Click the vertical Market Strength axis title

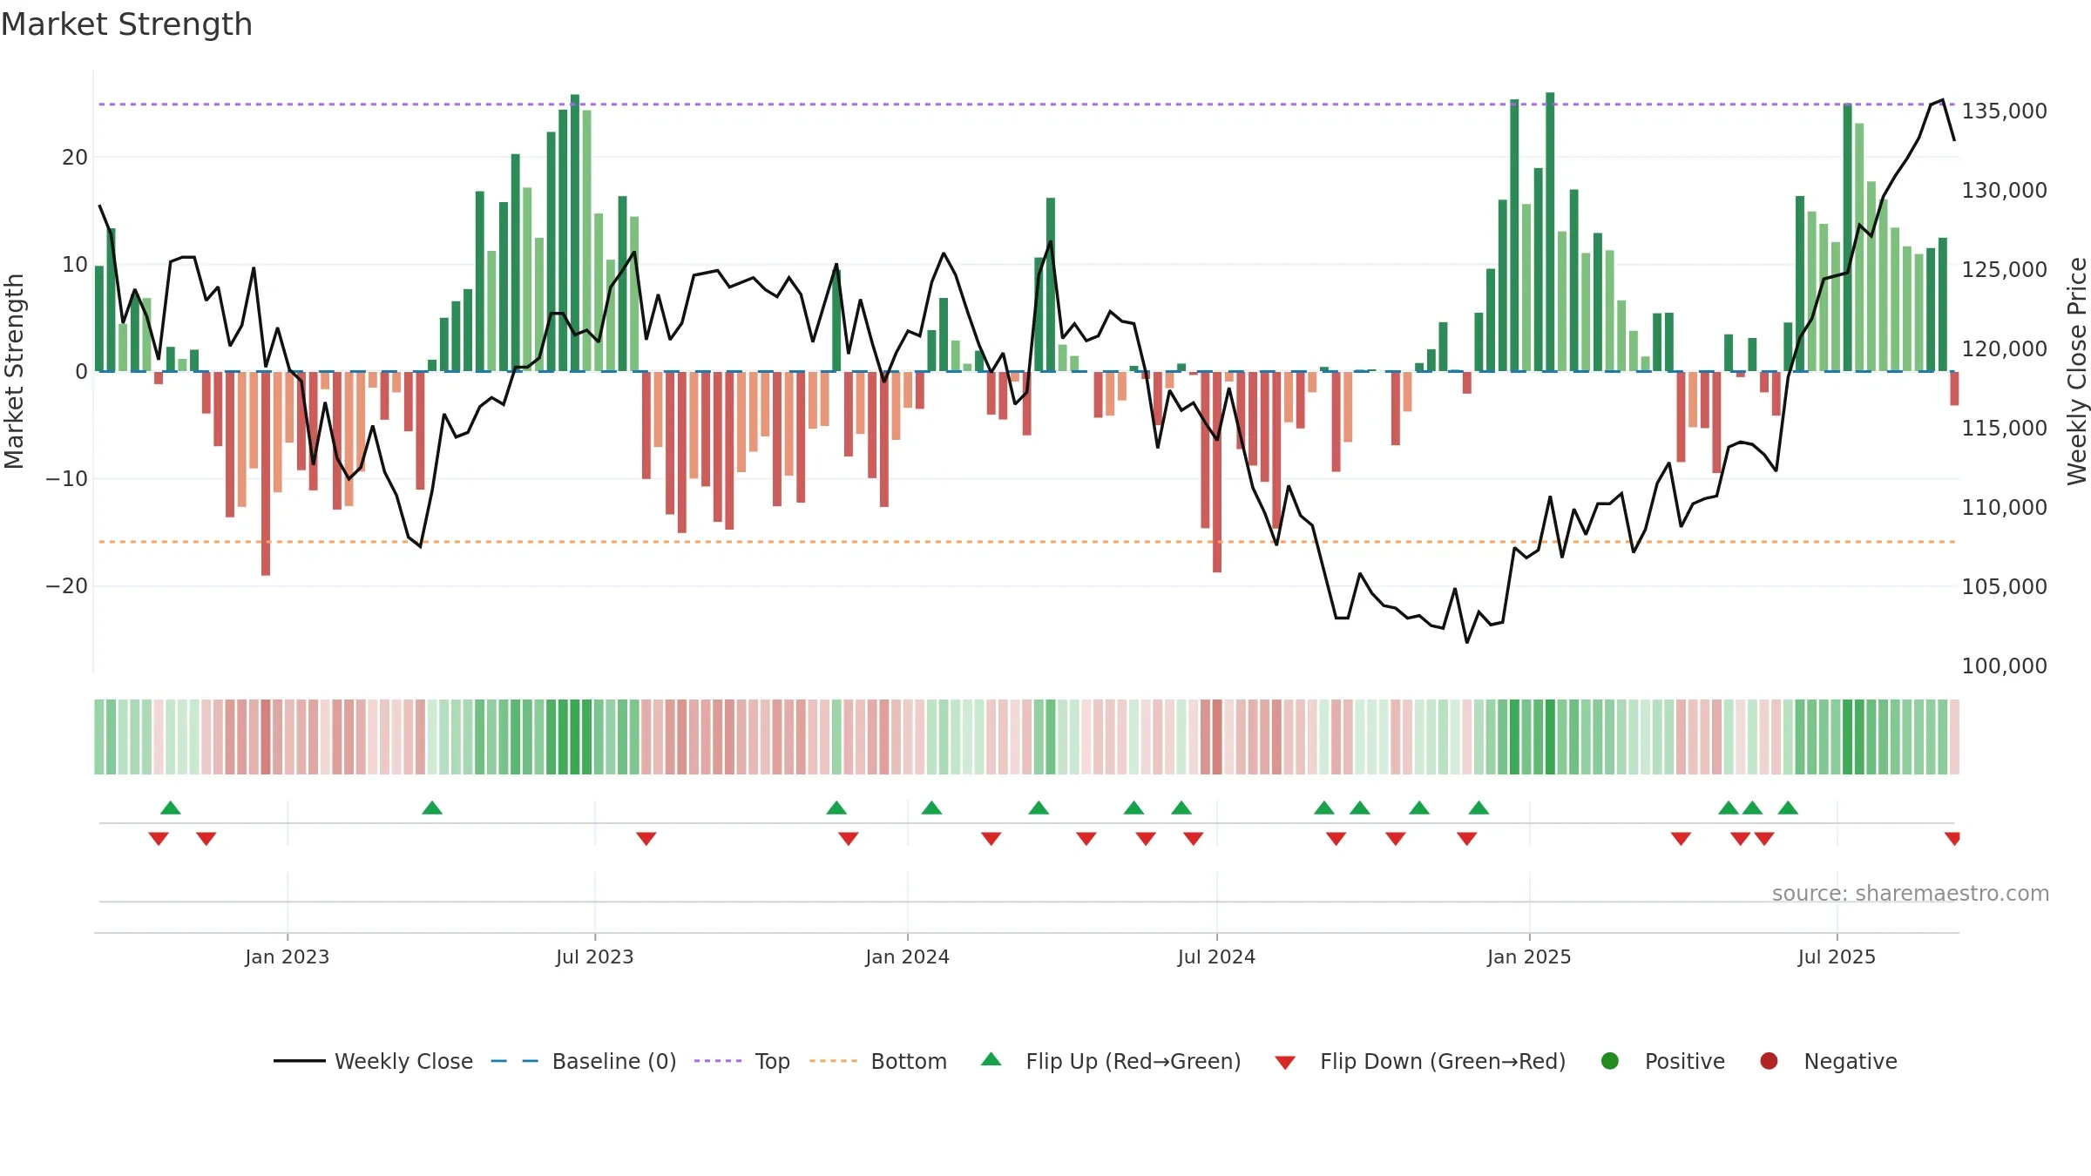14,372
